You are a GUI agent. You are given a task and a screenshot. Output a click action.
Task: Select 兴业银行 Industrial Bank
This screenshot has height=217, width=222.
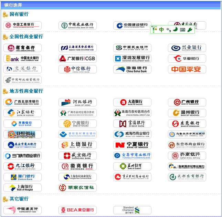click(x=187, y=48)
